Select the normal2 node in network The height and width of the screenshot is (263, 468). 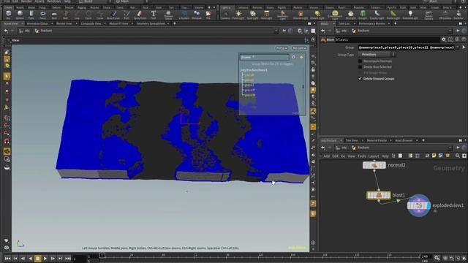374,165
